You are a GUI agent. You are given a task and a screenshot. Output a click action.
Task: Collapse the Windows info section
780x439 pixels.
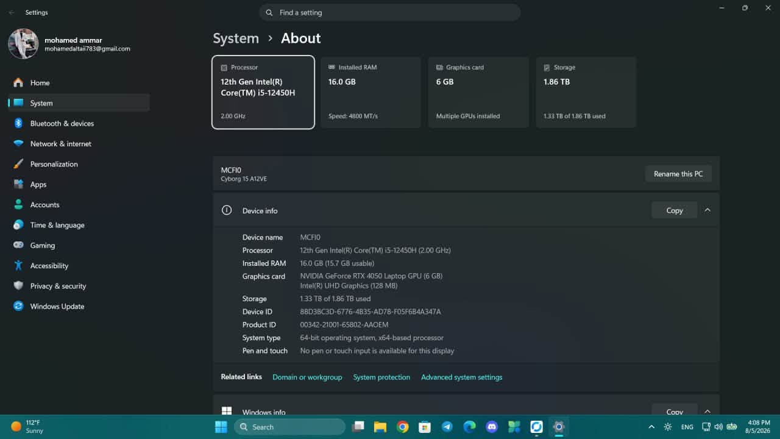(x=707, y=412)
